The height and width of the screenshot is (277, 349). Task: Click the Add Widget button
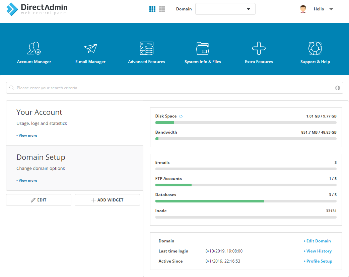pyautogui.click(x=107, y=200)
